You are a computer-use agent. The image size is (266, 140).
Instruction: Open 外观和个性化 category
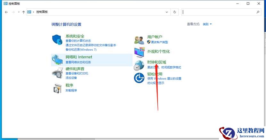click(158, 51)
